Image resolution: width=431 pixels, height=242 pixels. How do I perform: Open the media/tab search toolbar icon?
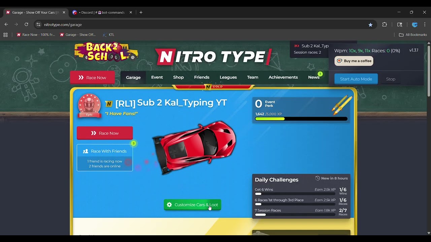pos(400,25)
